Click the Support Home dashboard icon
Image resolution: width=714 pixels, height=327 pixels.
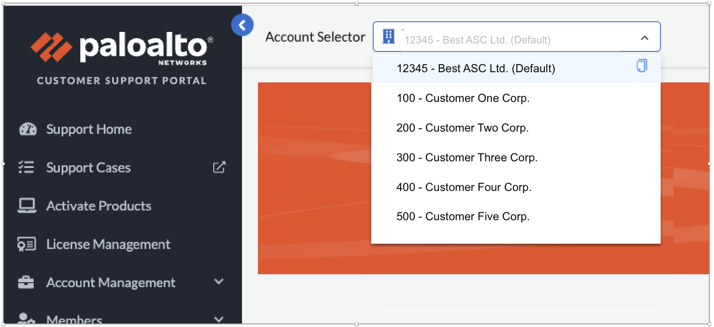(27, 129)
